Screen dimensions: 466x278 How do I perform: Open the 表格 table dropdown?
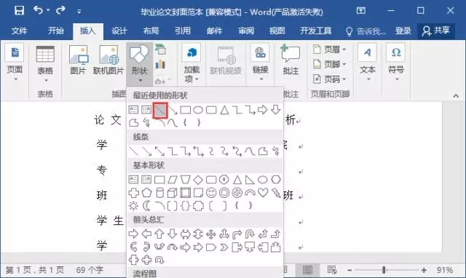coord(45,64)
